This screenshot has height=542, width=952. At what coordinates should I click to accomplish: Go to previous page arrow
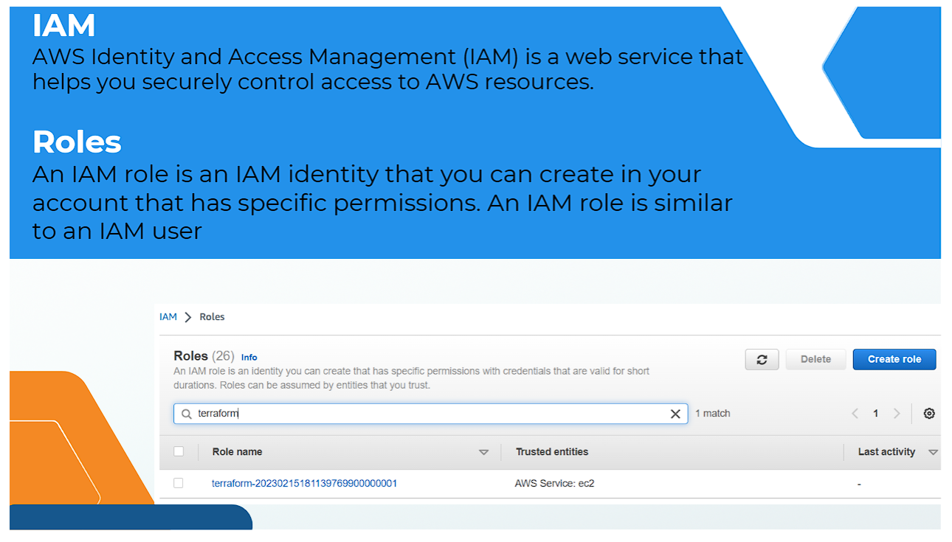pyautogui.click(x=855, y=414)
